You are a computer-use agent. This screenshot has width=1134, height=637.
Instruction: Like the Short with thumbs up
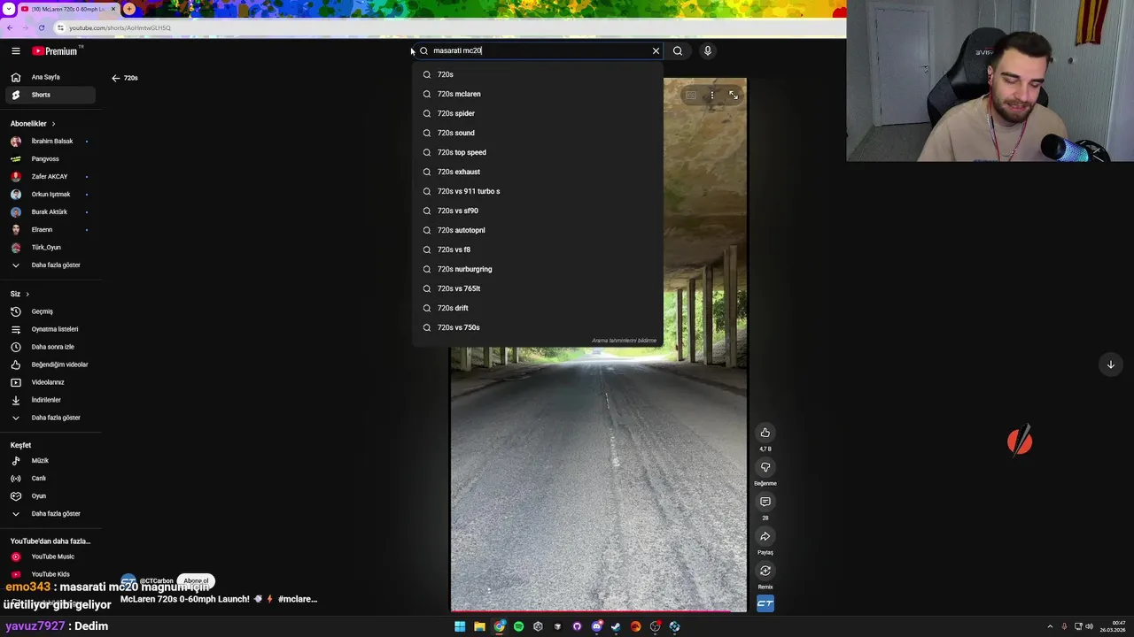(765, 433)
